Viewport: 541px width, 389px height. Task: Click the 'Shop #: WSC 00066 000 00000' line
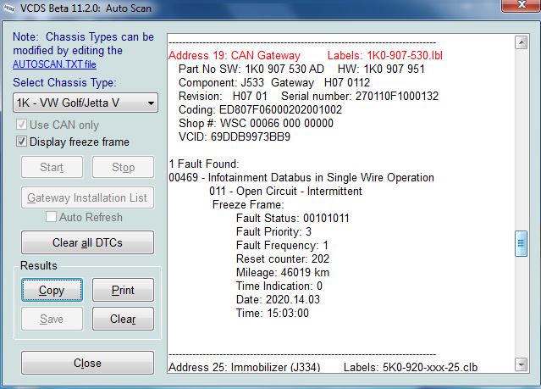(x=256, y=124)
